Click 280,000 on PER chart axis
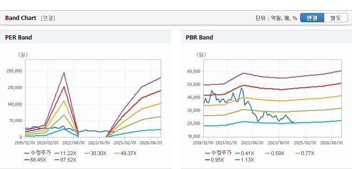Screen dimensions: 352x169 [x=15, y=71]
